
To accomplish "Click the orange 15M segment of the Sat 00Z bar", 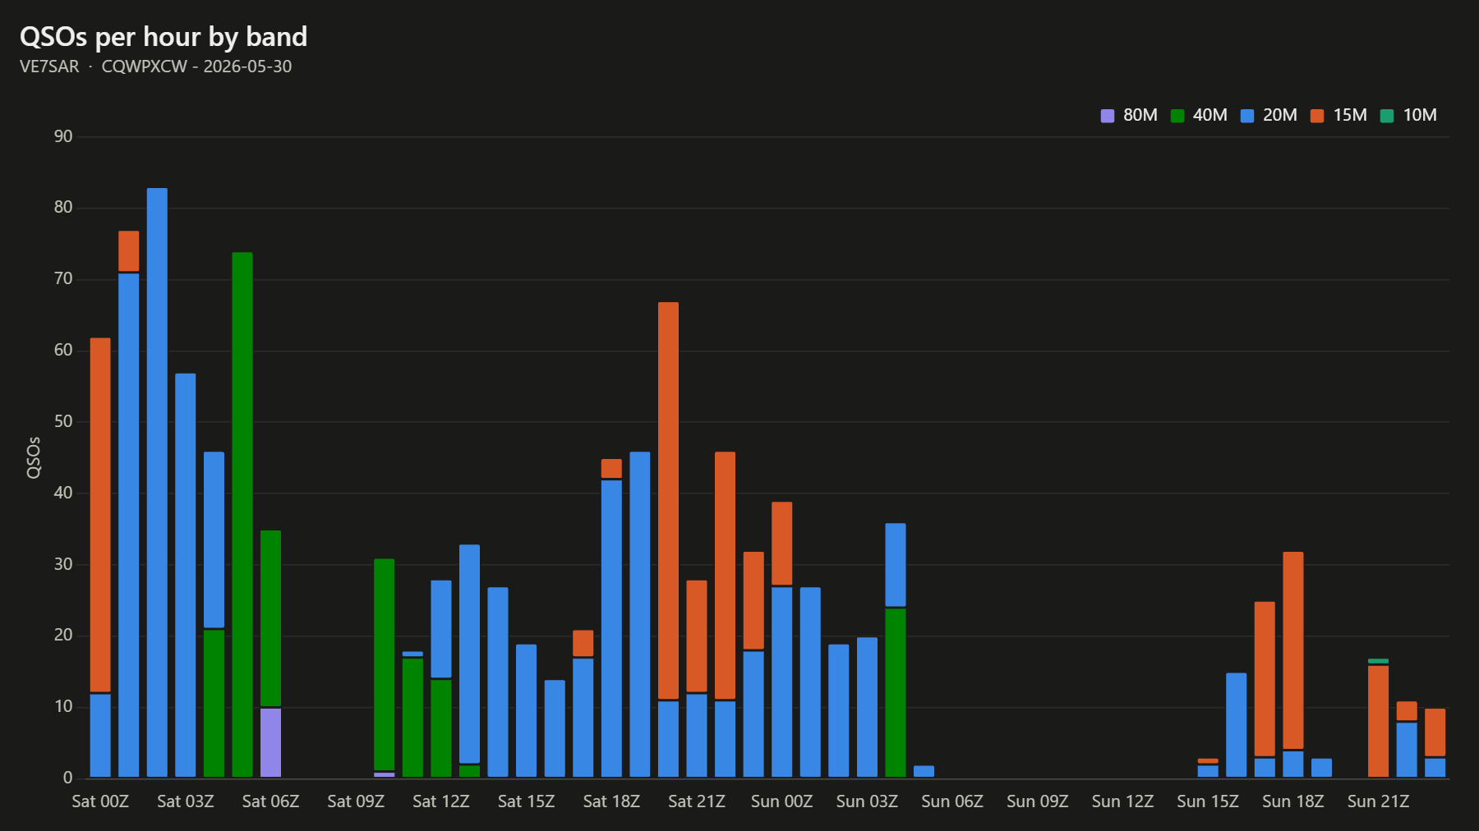I will [100, 515].
